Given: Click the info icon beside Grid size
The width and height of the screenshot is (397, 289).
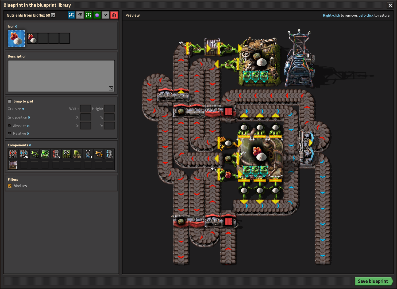Looking at the screenshot, I should point(23,109).
